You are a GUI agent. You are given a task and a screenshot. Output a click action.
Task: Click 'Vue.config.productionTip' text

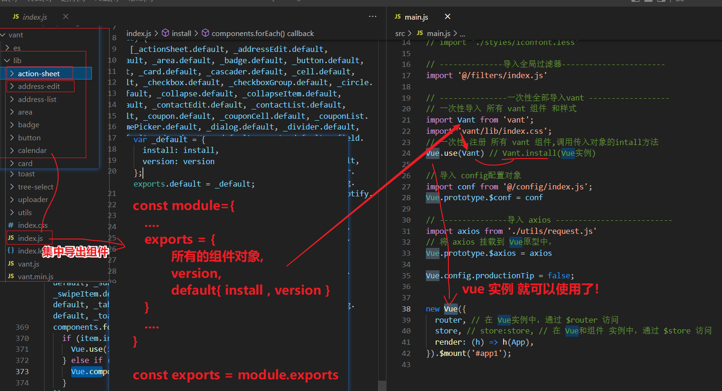coord(480,275)
